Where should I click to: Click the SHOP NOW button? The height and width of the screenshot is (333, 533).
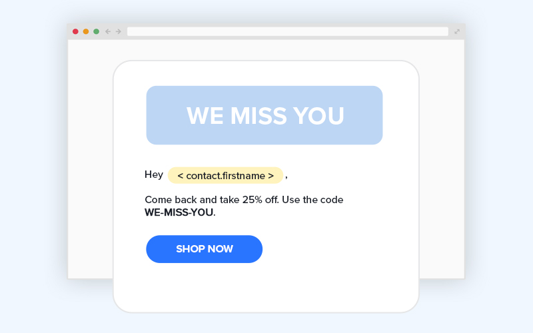(x=205, y=249)
